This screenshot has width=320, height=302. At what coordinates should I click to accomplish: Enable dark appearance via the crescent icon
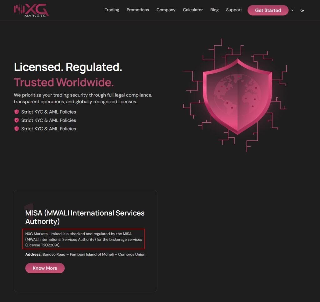click(x=302, y=10)
